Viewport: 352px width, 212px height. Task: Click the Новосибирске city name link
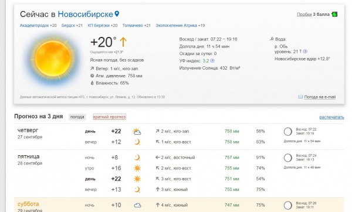click(x=85, y=14)
